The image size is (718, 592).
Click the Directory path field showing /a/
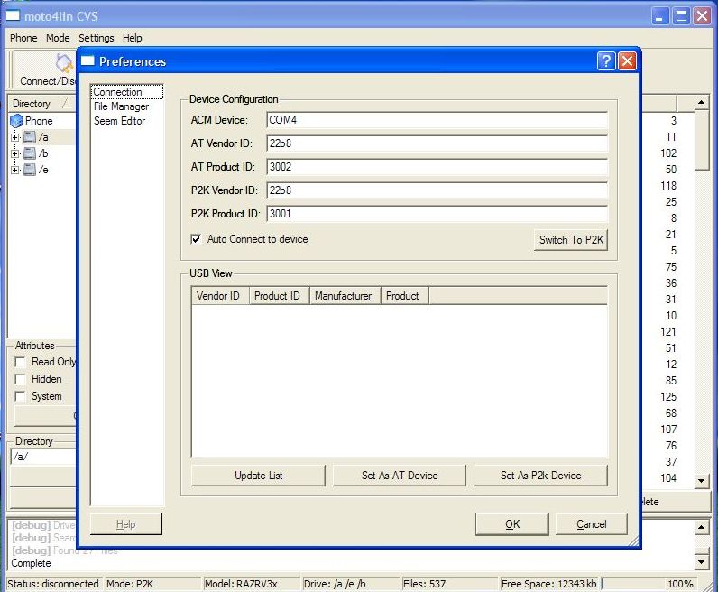(43, 457)
